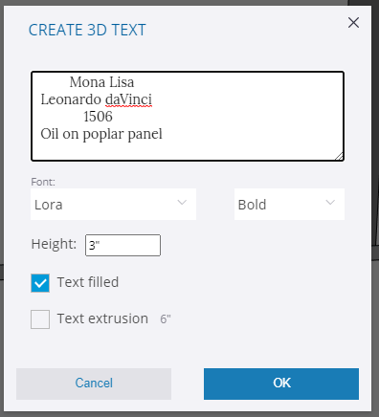Click the resize grip of the text box
This screenshot has width=379, height=417.
(x=339, y=156)
